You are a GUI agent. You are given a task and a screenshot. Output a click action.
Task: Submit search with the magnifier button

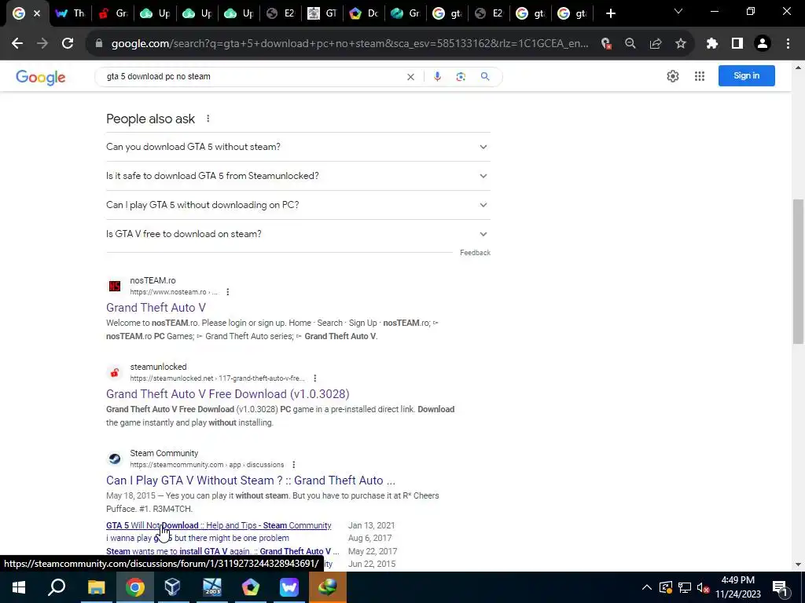click(485, 76)
